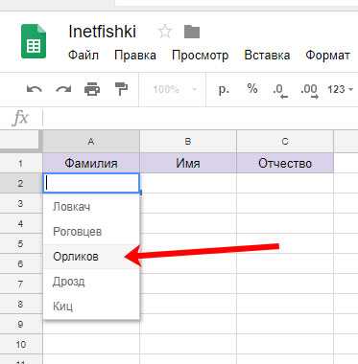Open the Формат menu
The height and width of the screenshot is (364, 358).
(327, 56)
